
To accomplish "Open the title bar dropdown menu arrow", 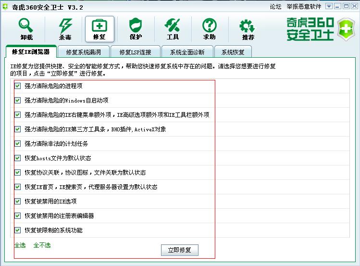I will [x=329, y=6].
